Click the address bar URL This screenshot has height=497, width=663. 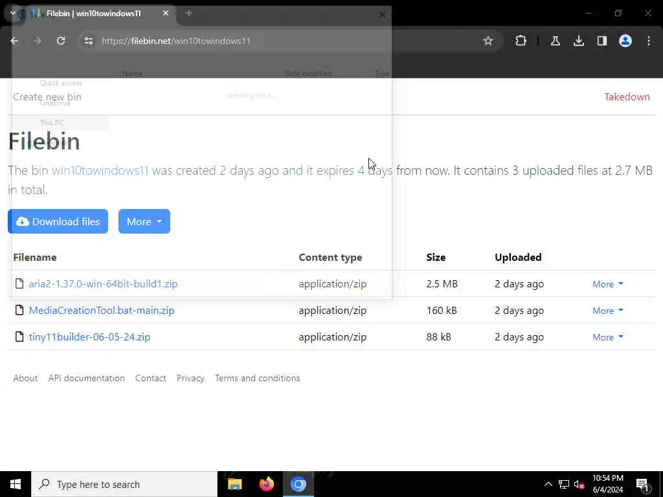point(176,41)
